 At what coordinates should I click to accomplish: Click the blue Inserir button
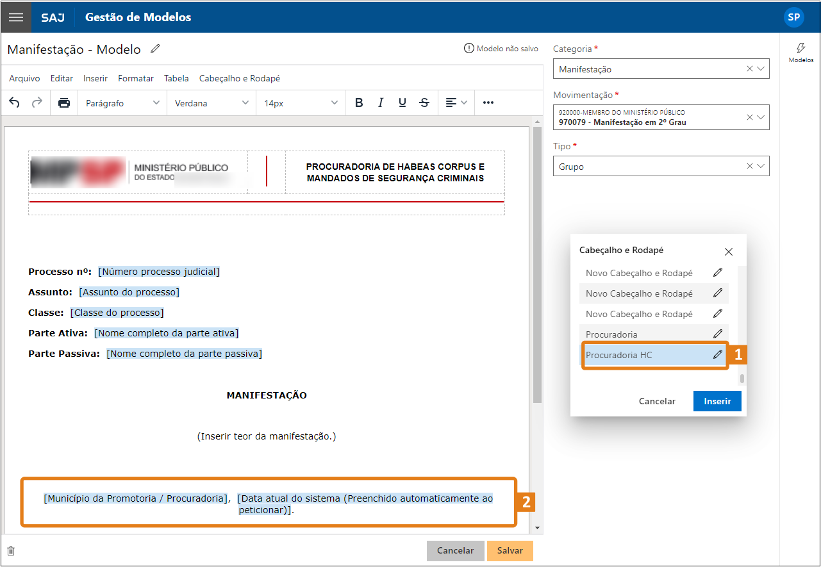717,401
